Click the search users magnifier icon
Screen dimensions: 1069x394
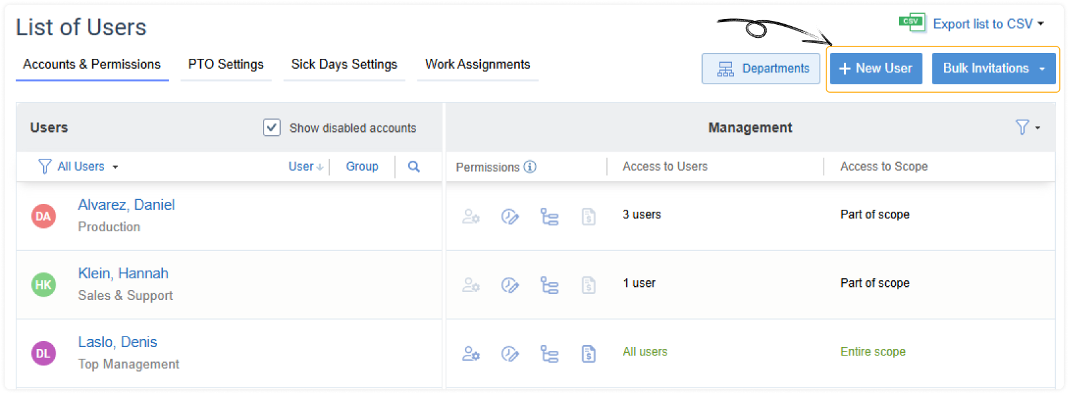pos(413,167)
